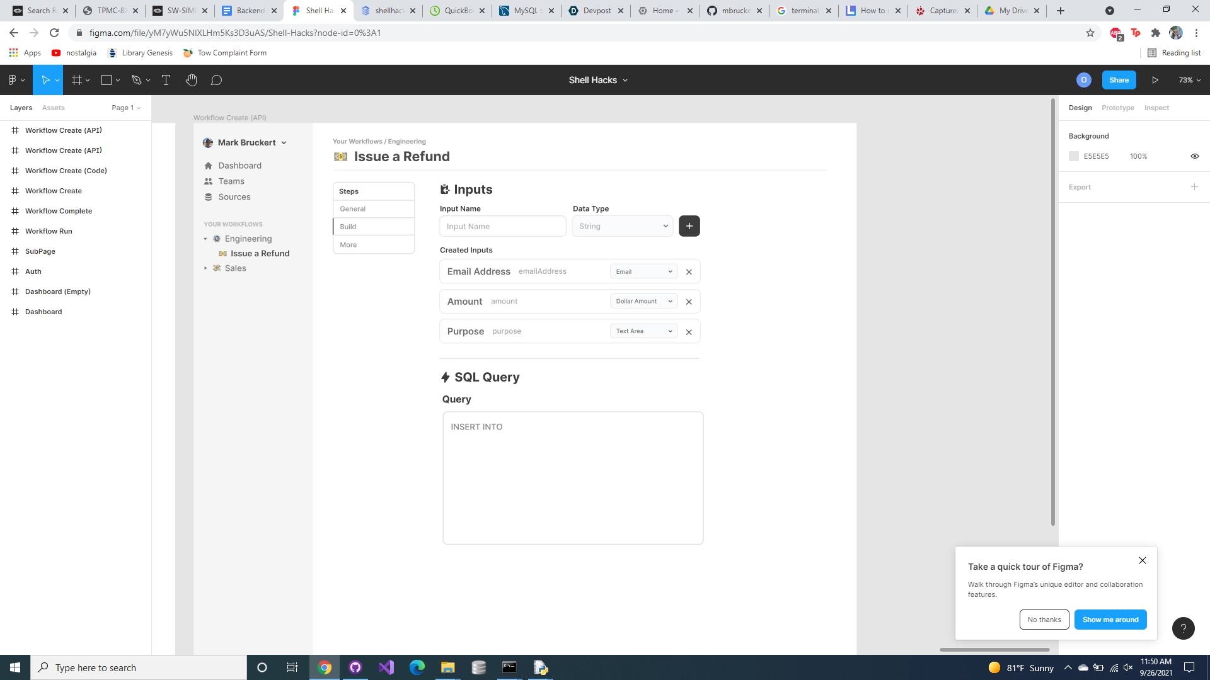The width and height of the screenshot is (1210, 680).
Task: Dismiss the Figma tour popup
Action: [x=1142, y=560]
